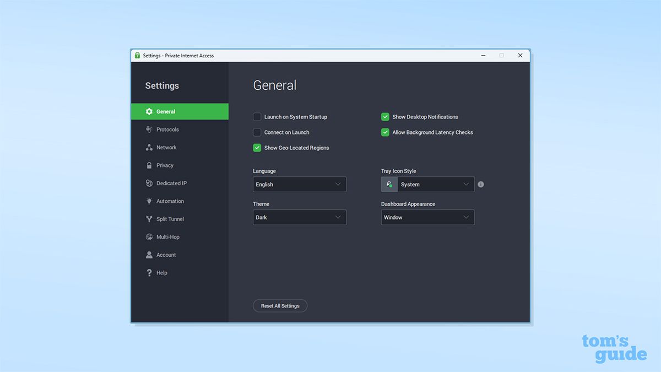Click the Launch on System Startup label

(x=296, y=117)
